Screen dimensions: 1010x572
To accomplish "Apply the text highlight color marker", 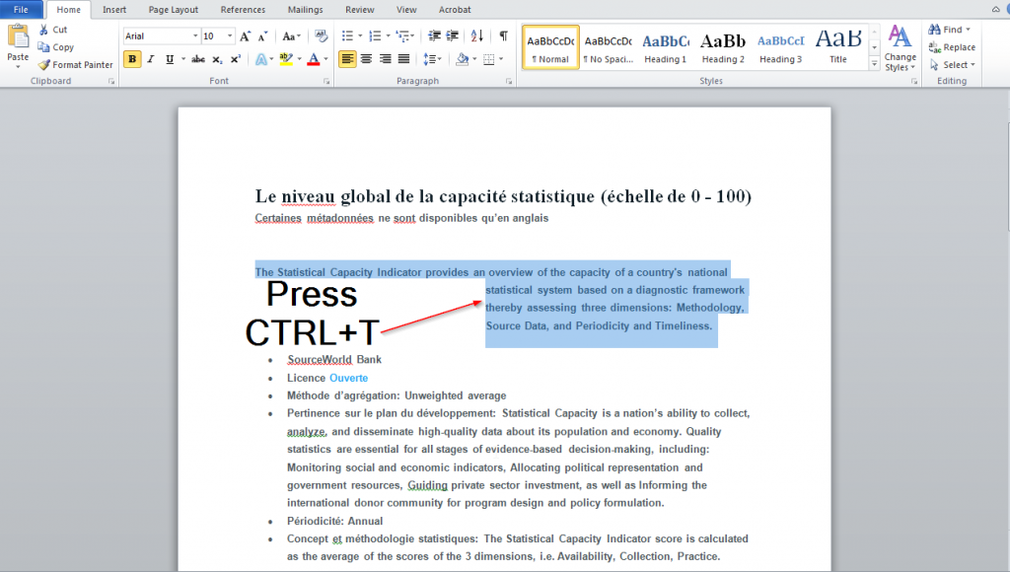I will pyautogui.click(x=287, y=58).
